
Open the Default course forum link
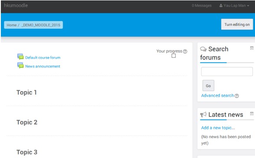43,57
